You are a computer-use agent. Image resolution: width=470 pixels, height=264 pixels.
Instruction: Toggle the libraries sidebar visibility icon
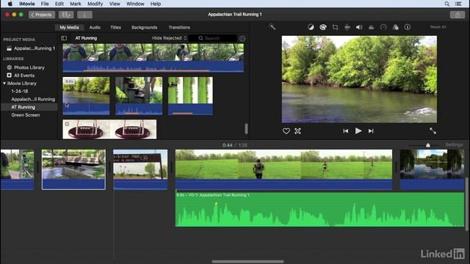[64, 38]
